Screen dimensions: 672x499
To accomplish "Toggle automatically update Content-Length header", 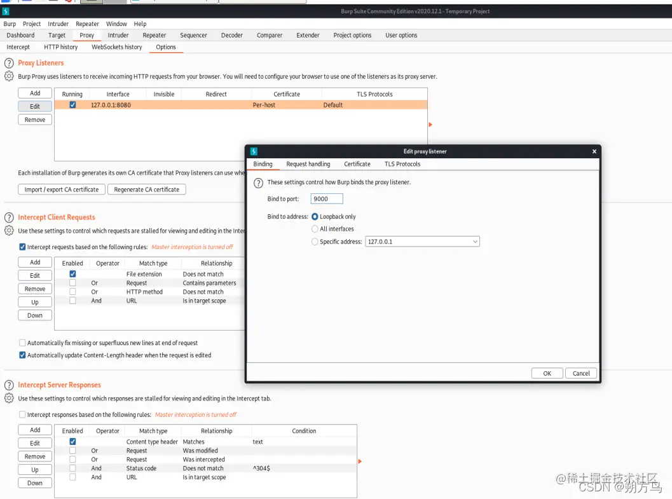I will [x=22, y=355].
